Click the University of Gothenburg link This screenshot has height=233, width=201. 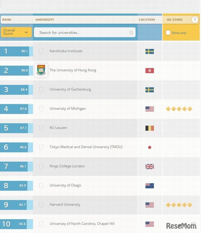tap(70, 89)
